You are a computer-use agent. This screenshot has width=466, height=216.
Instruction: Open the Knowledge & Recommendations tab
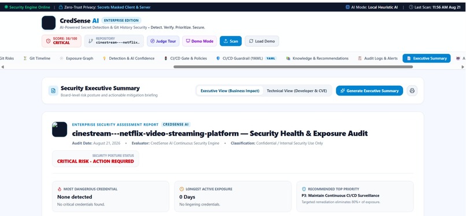click(x=317, y=58)
